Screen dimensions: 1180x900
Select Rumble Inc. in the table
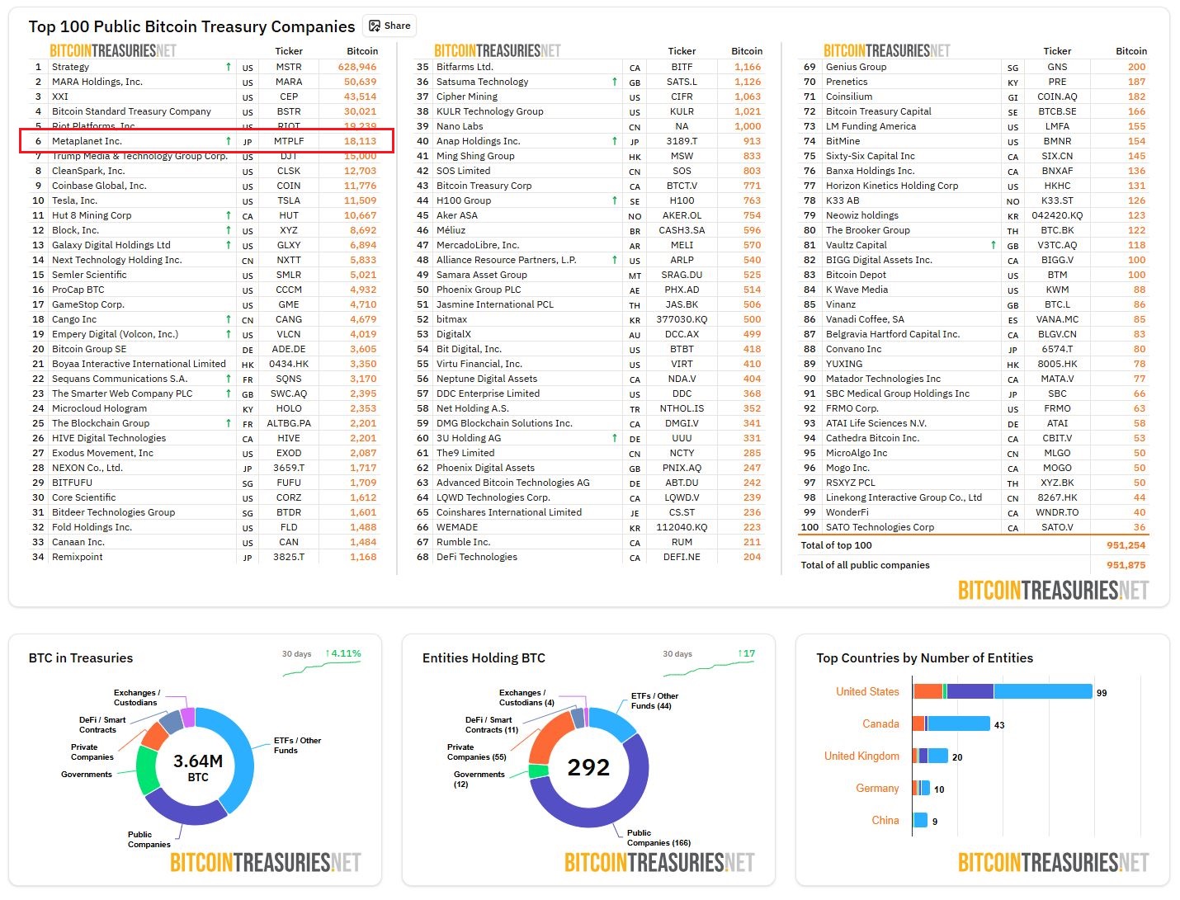(x=464, y=542)
